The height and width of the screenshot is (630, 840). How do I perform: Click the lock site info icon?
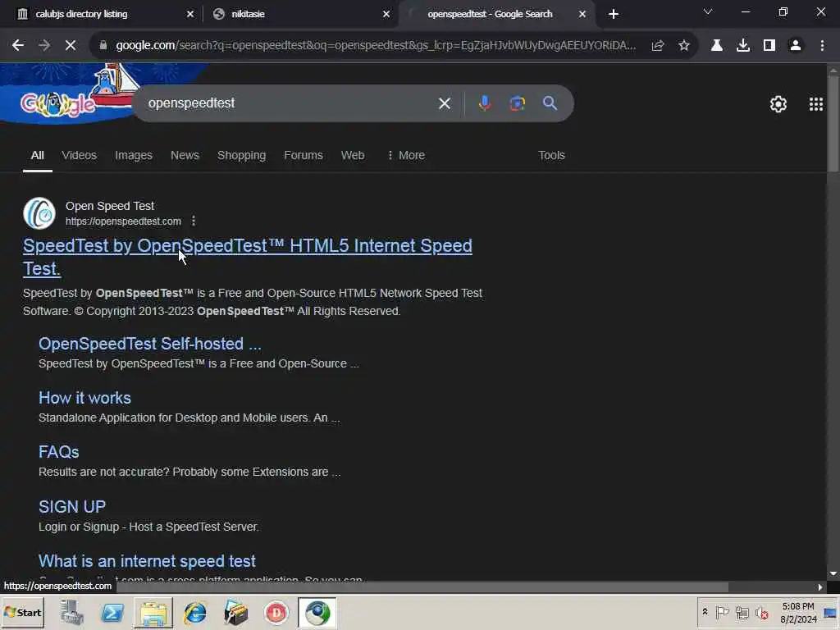(x=103, y=46)
